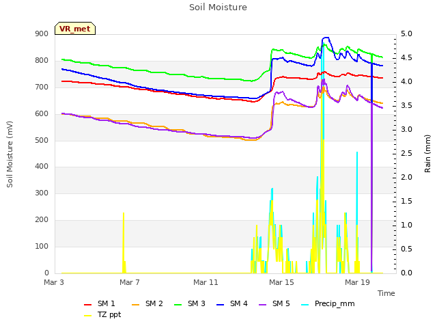Click the 5.0 rain axis tick label
Screen dimensions: 437x328
tap(406, 33)
